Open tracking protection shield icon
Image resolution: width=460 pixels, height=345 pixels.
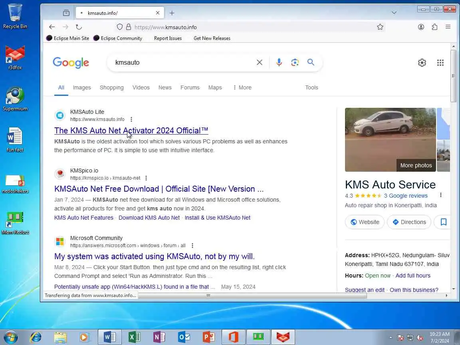[119, 27]
